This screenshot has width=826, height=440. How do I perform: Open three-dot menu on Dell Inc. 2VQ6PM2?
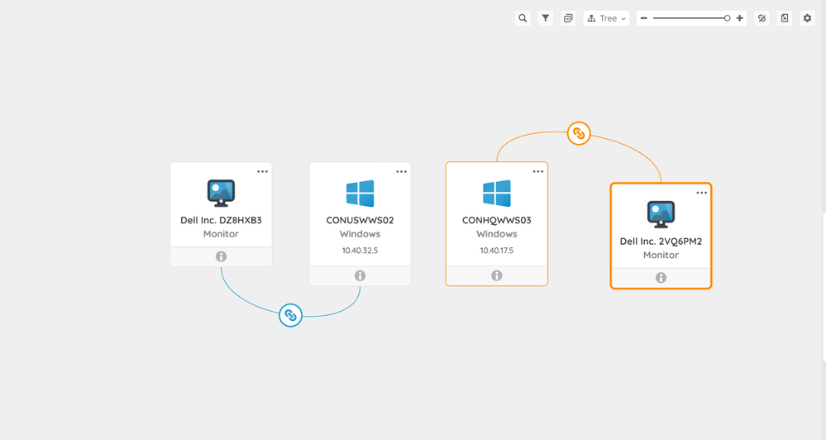(x=701, y=193)
